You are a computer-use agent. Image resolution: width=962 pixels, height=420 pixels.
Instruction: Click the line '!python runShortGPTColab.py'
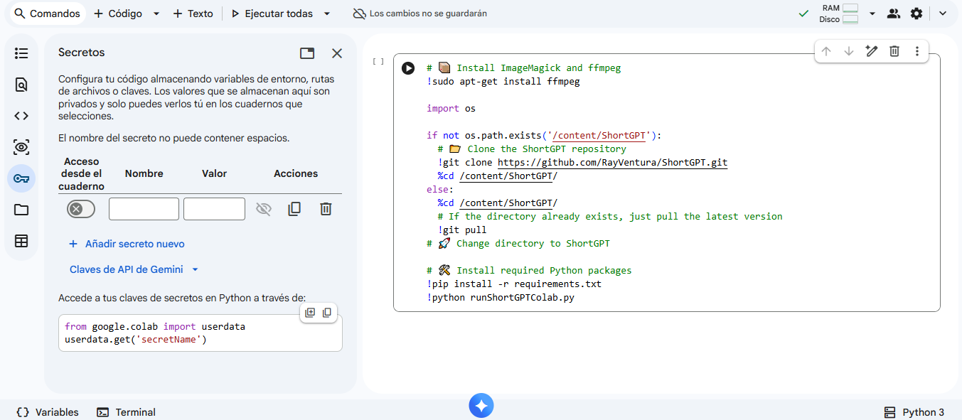[501, 298]
